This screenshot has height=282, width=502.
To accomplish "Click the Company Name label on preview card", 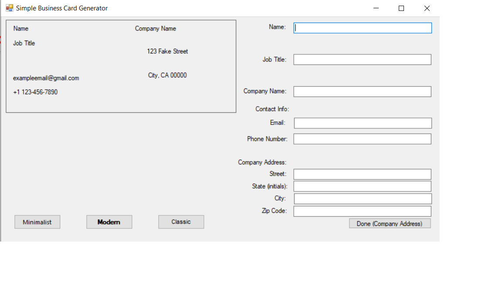I will pyautogui.click(x=156, y=29).
